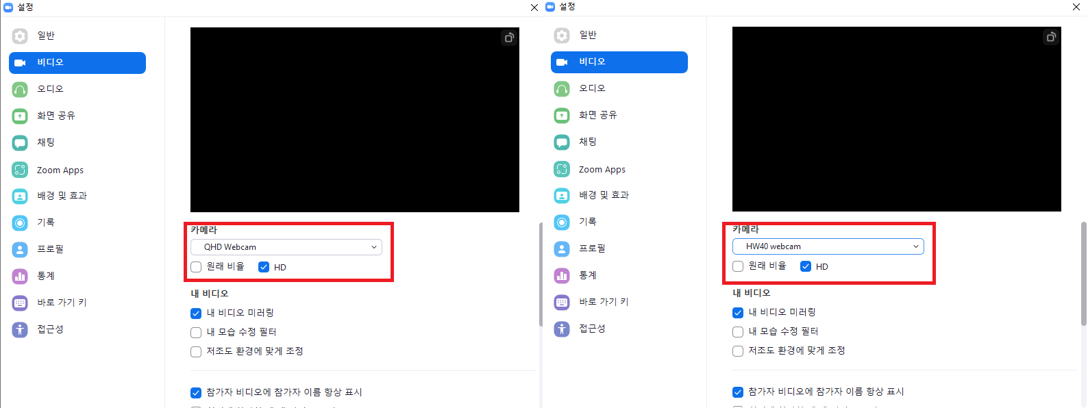1088x408 pixels.
Task: Toggle 참가자 이름 항상 표시 in the right window
Action: point(738,392)
